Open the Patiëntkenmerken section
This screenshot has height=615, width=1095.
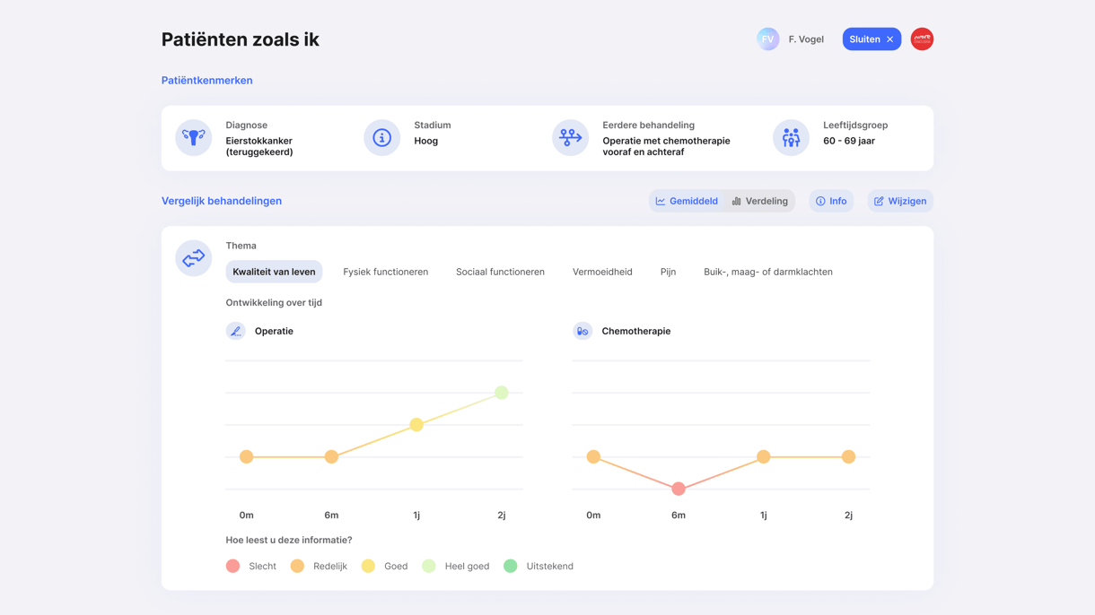pos(207,80)
